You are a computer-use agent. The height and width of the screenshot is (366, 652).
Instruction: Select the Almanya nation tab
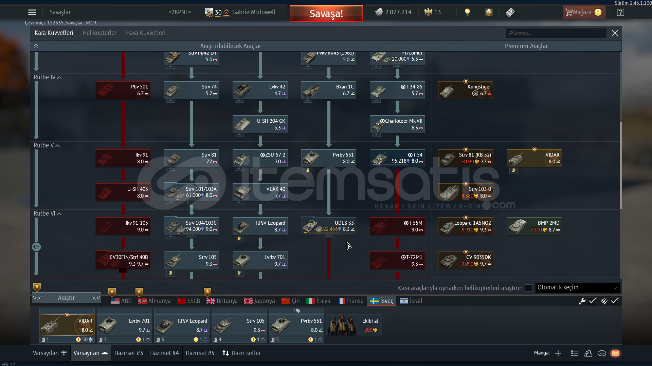155,301
